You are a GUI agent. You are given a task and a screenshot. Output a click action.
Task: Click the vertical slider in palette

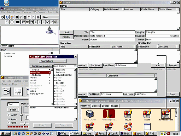pyautogui.click(x=21, y=114)
